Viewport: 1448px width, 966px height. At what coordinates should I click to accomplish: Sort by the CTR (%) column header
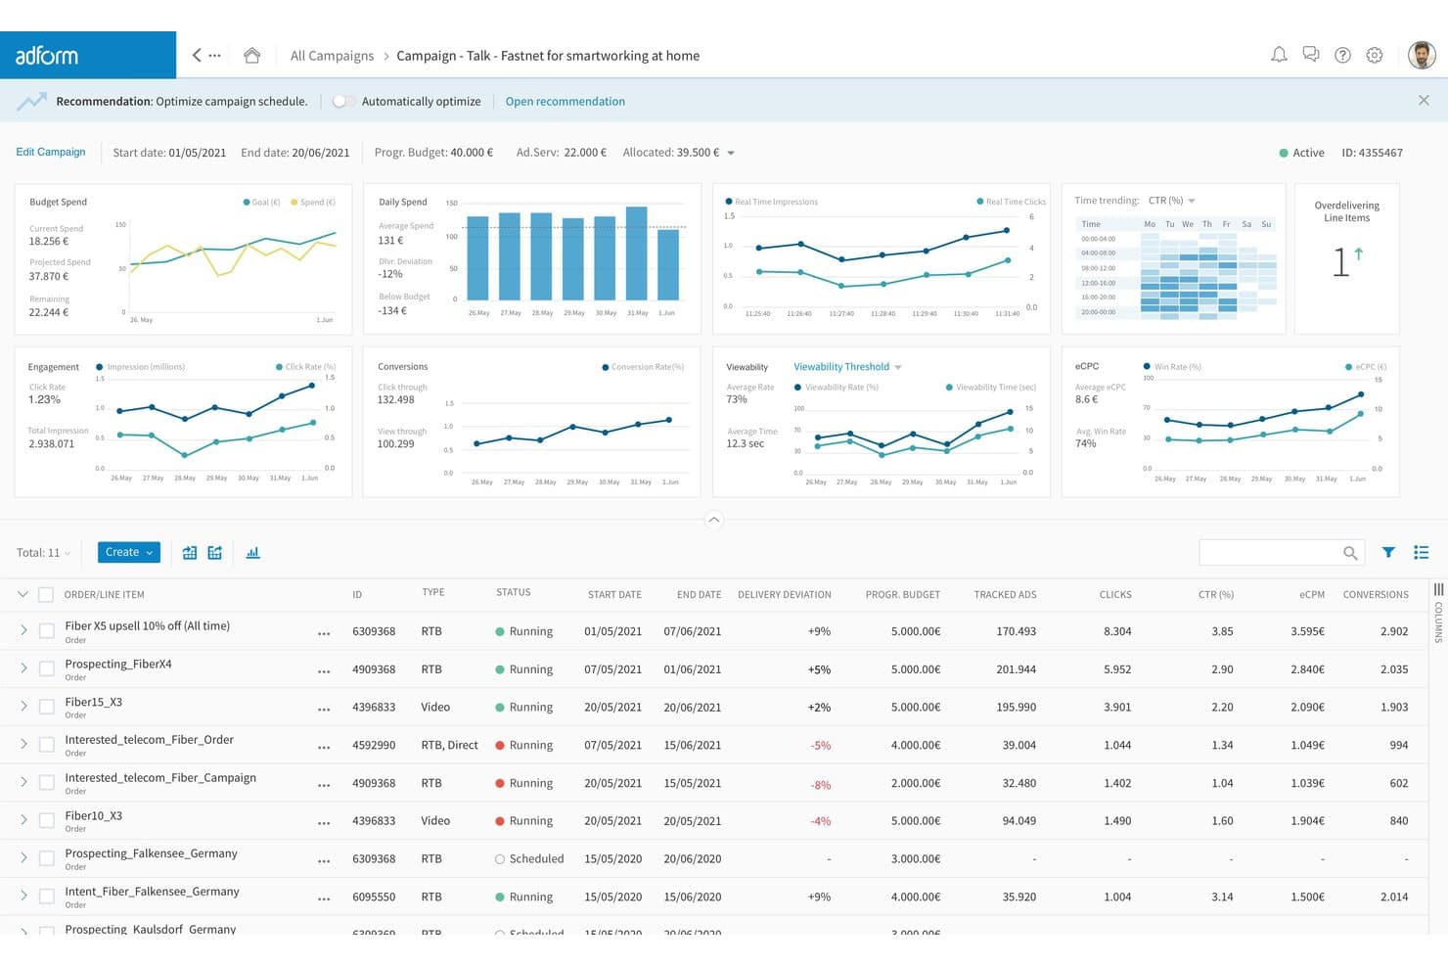(x=1216, y=594)
